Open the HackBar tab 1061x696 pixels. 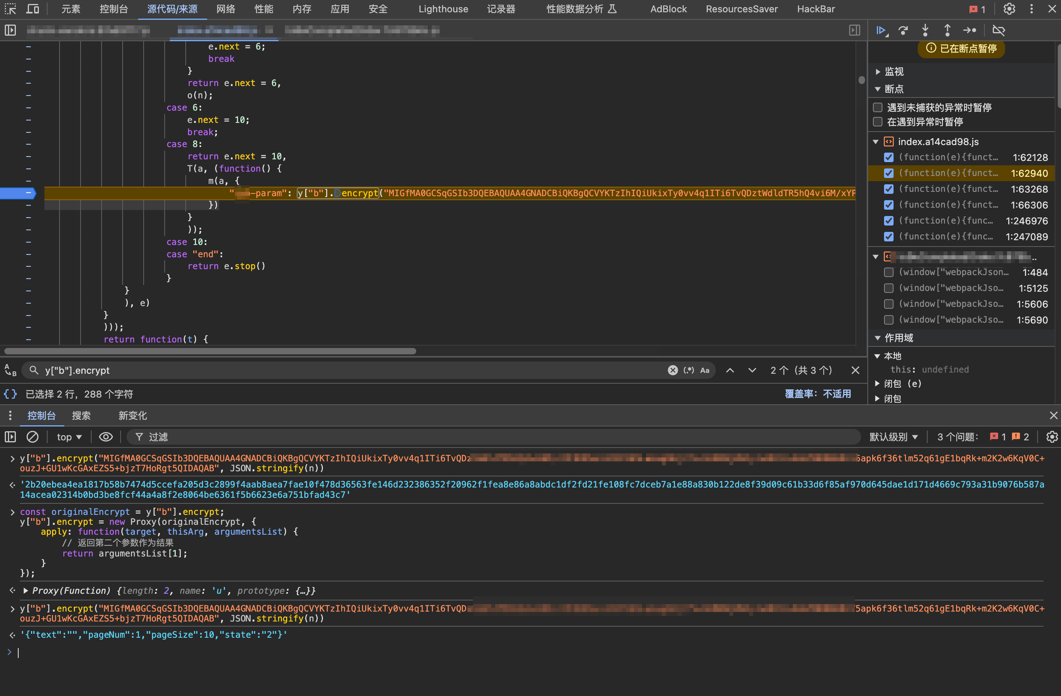tap(816, 9)
